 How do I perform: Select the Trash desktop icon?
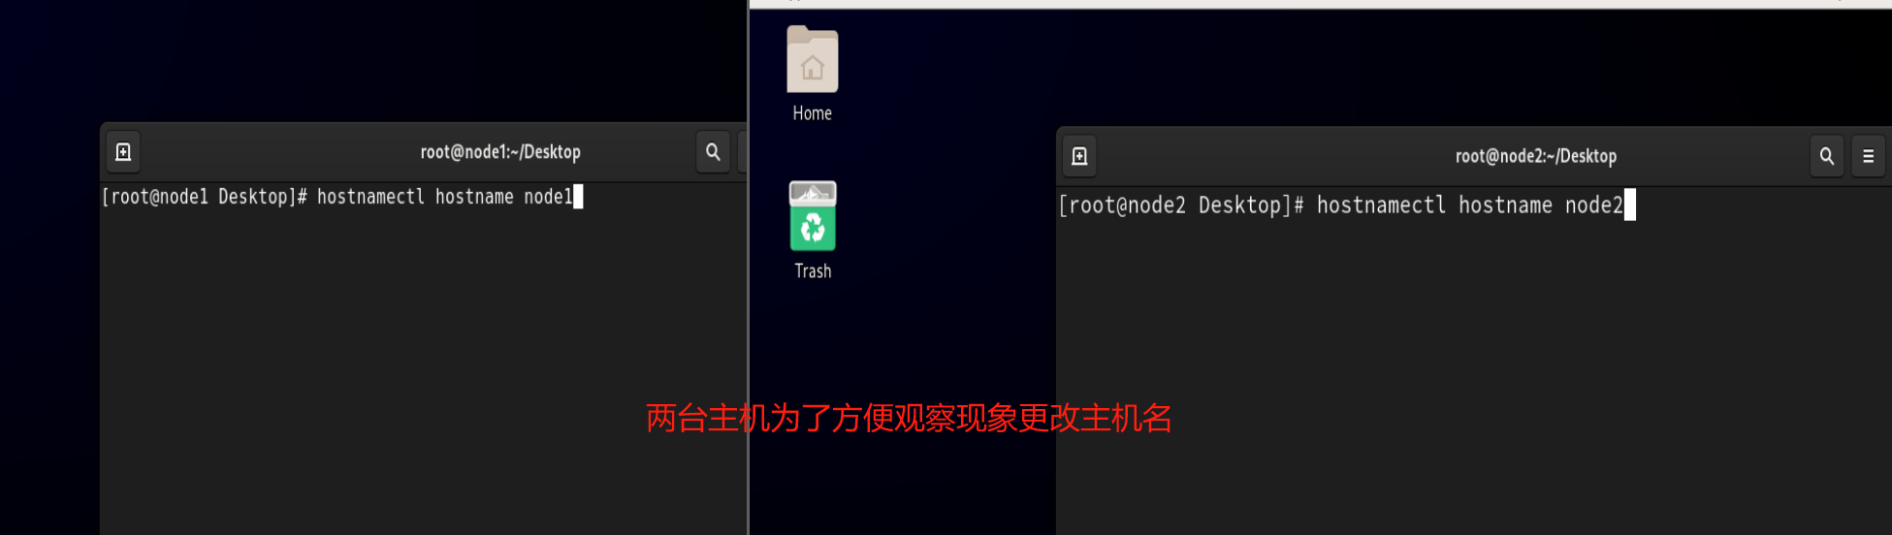[x=813, y=216]
